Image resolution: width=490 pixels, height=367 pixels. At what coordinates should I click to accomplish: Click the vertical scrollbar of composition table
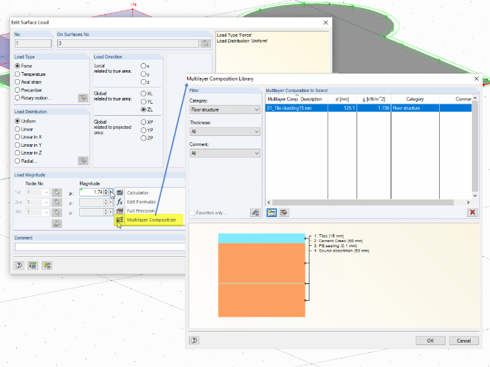point(475,146)
